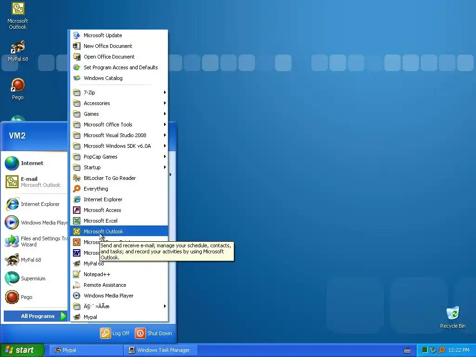The height and width of the screenshot is (357, 476).
Task: Select MyPal 68 in All Programs list
Action: pos(119,264)
